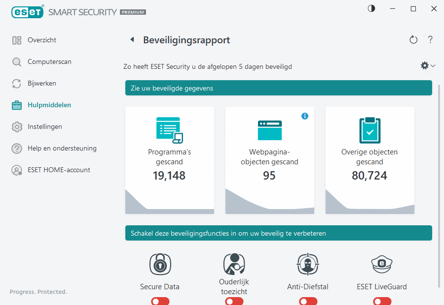Click the info icon on Webpagina-objecten card
444x305 pixels.
(x=305, y=116)
